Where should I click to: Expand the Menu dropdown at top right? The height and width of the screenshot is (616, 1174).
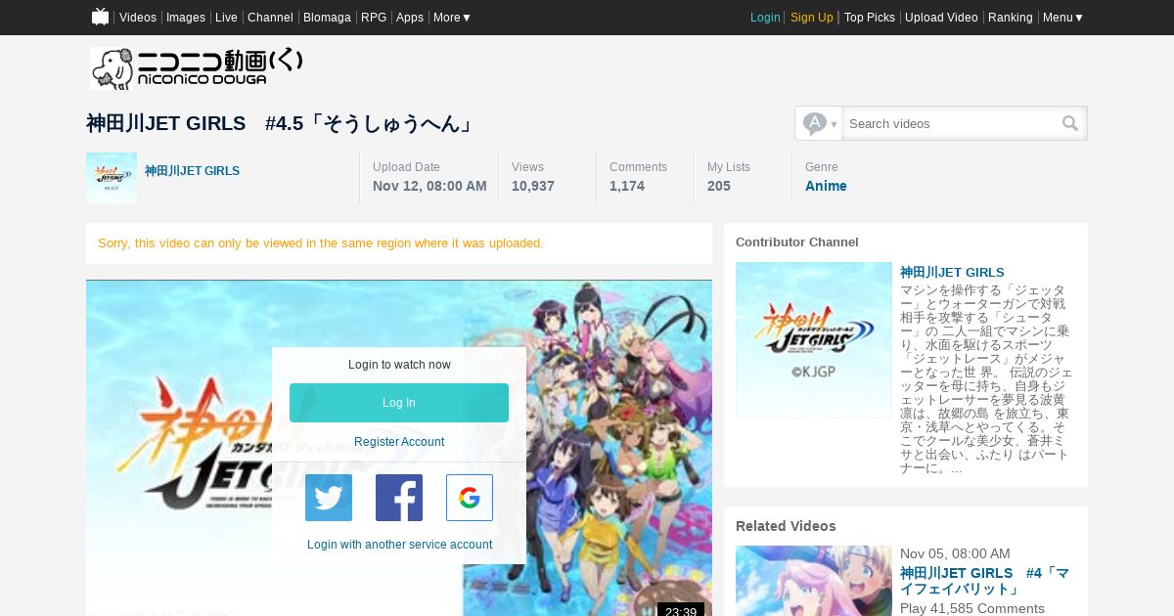[x=1063, y=18]
